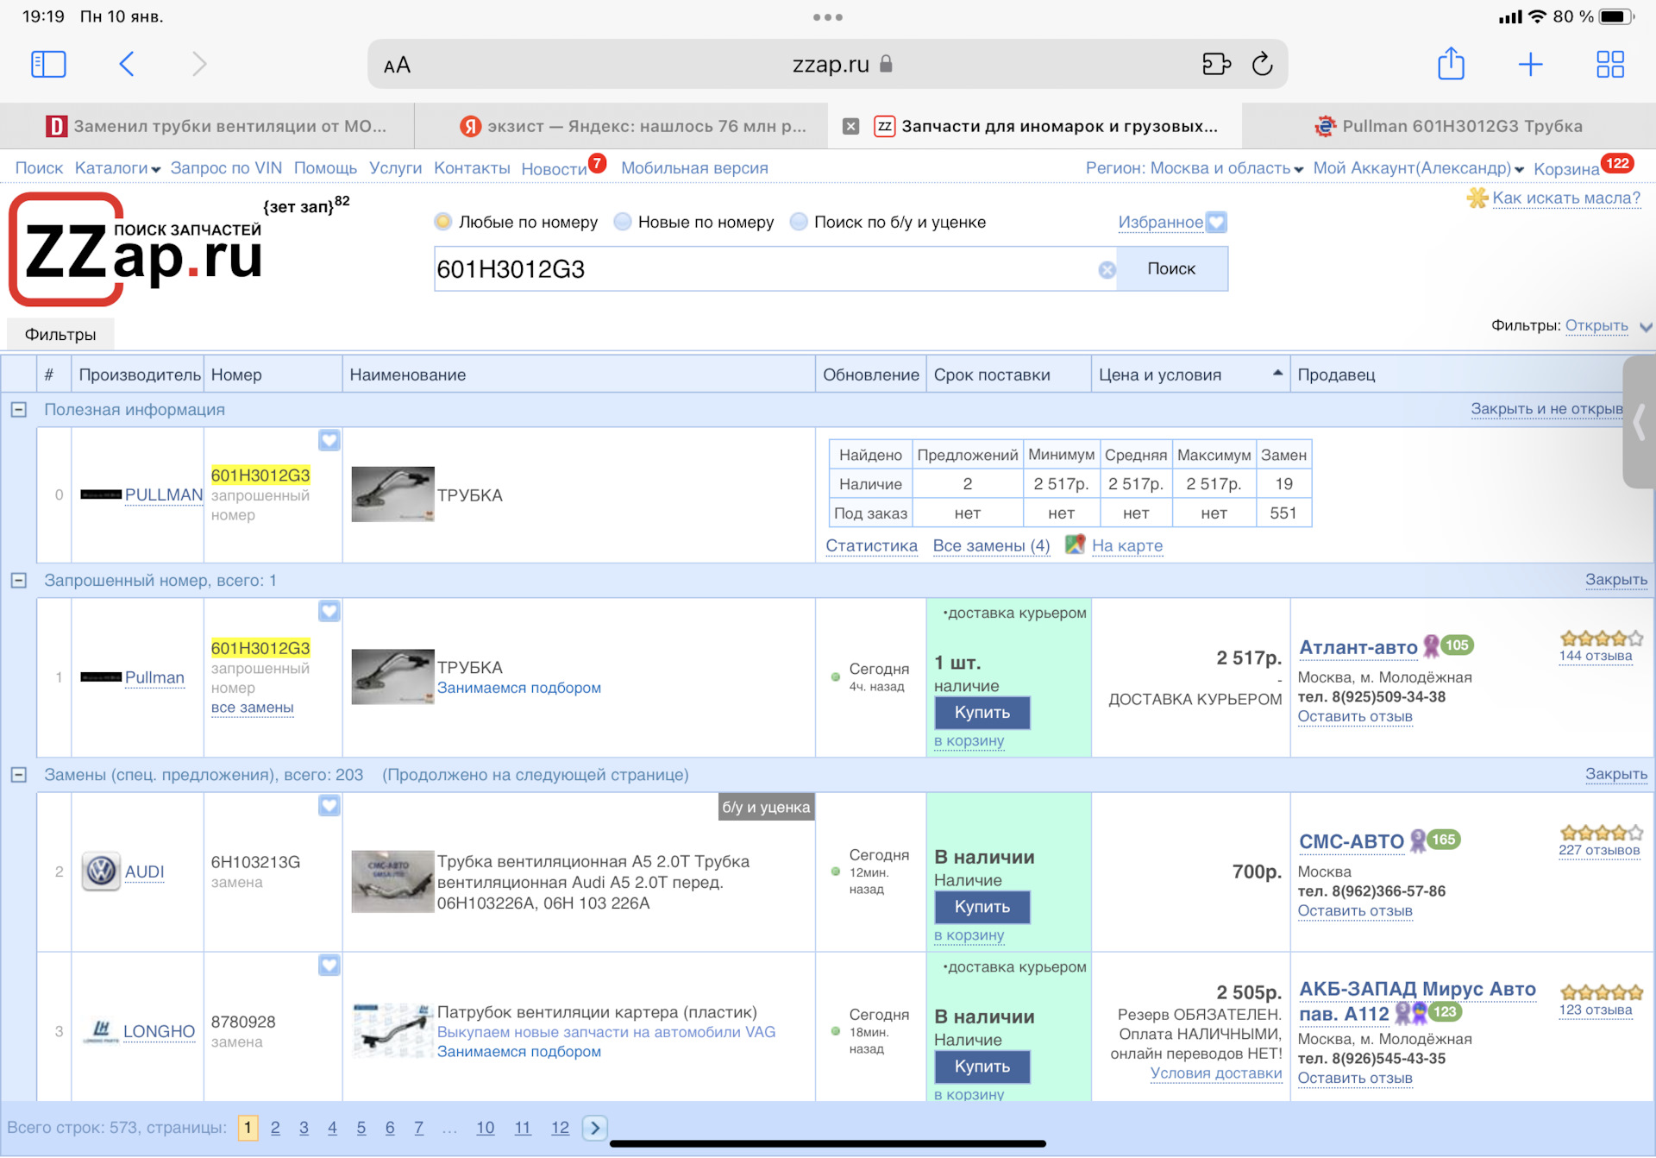
Task: Open the ZZap.ru logo home link
Action: [136, 250]
